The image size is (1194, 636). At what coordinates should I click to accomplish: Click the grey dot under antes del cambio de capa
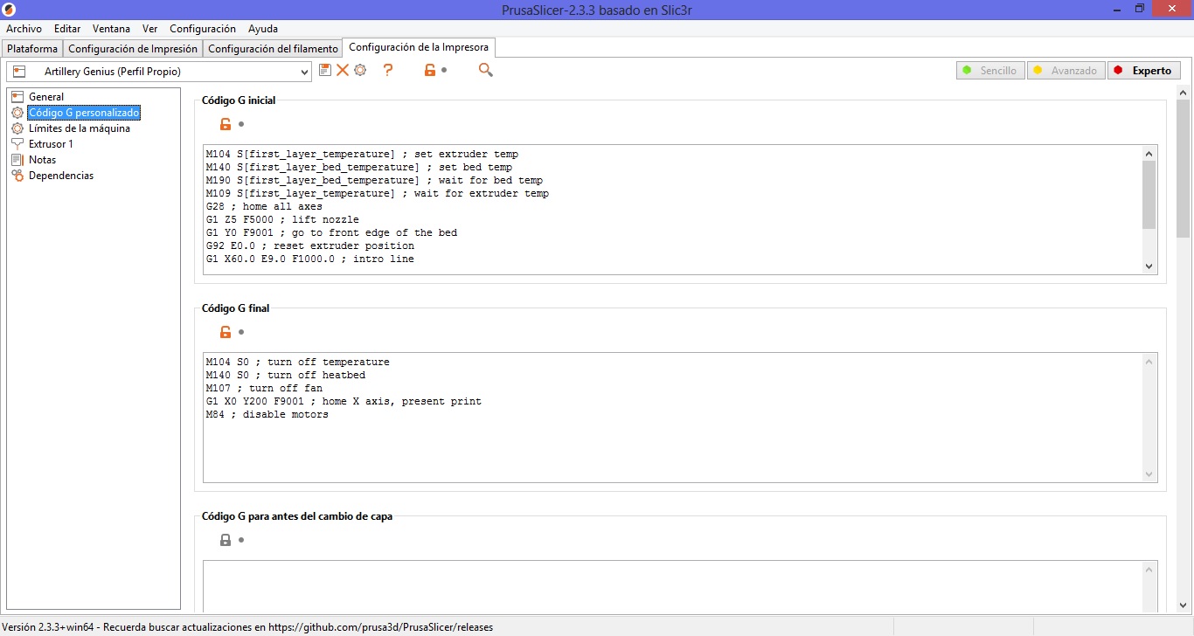click(241, 540)
